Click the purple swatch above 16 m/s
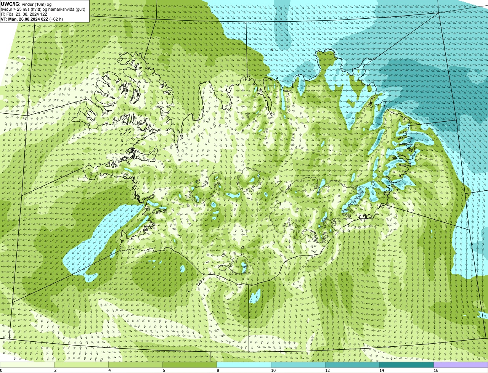 pos(461,365)
